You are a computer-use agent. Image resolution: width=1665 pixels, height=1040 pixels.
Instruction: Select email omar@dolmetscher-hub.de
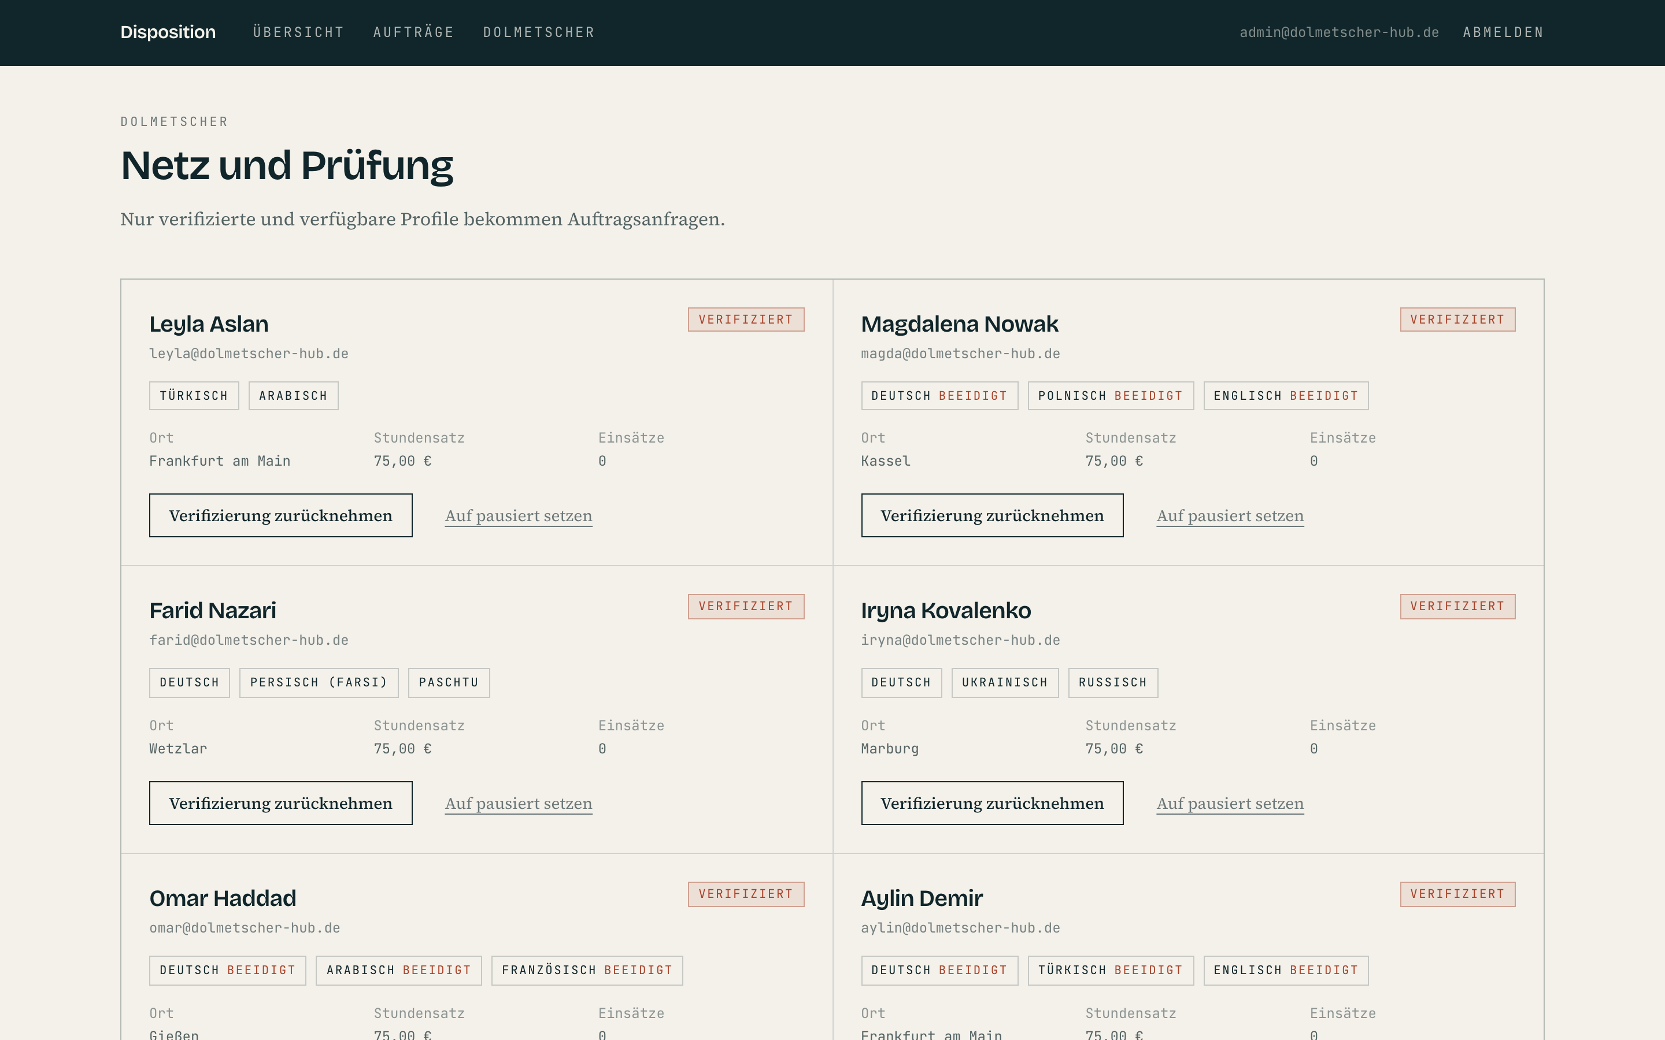245,928
